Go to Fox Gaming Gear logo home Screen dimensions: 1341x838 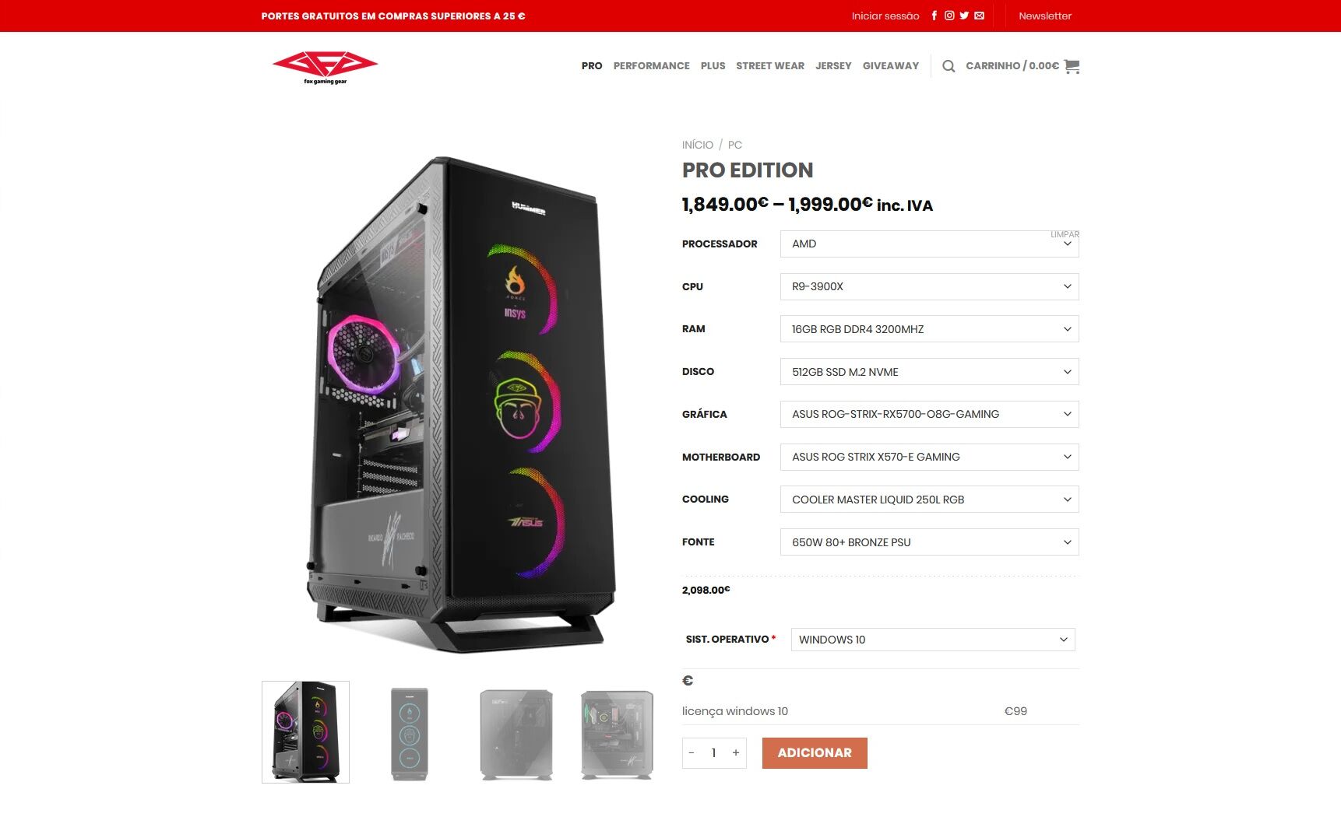326,67
